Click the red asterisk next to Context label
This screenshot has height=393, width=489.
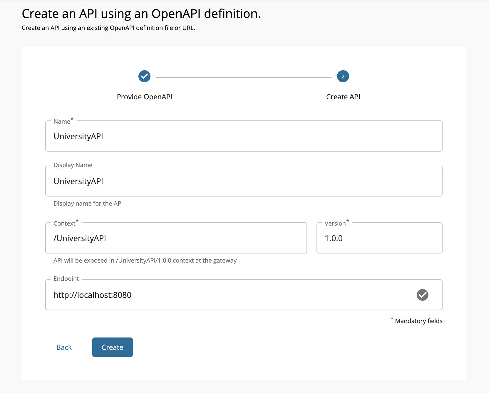point(77,221)
